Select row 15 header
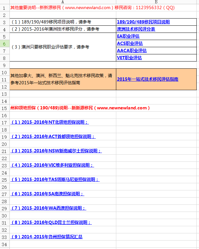199x249 pixels. (5, 108)
